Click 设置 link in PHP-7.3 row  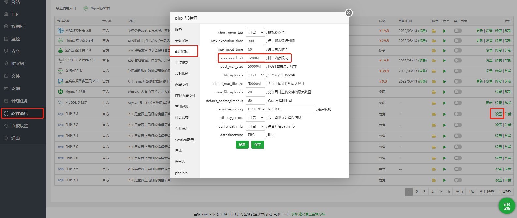click(x=498, y=114)
